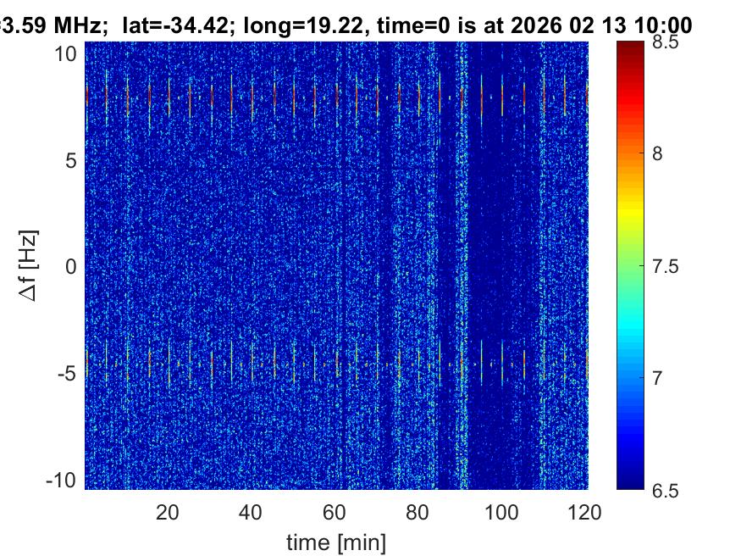Click x-axis tick label 80
Screen dimensions: 741x556
[x=418, y=511]
